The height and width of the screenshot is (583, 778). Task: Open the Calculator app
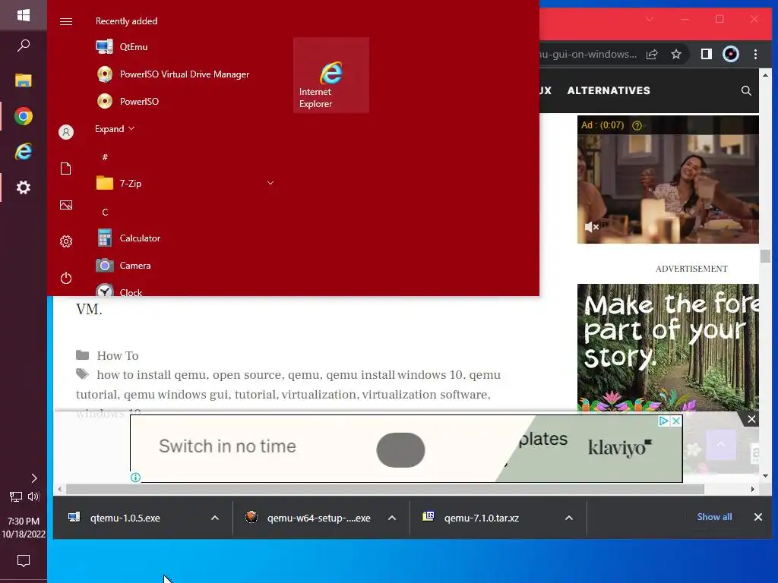click(184, 238)
